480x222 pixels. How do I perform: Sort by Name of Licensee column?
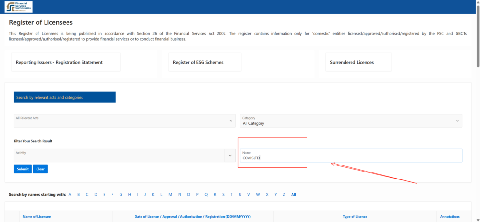(37, 217)
